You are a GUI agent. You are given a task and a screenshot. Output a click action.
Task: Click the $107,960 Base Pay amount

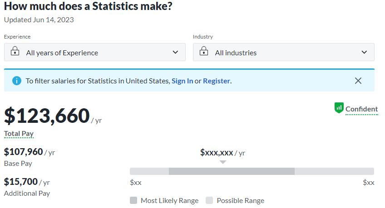point(24,152)
